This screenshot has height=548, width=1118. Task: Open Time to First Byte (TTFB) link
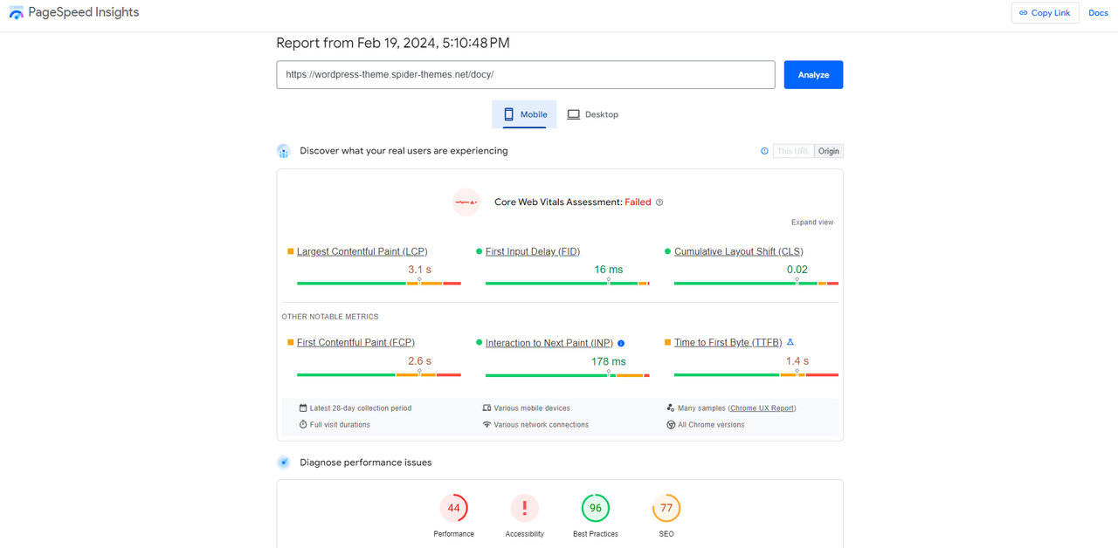728,343
